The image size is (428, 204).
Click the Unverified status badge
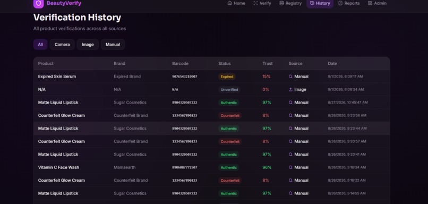tap(229, 90)
